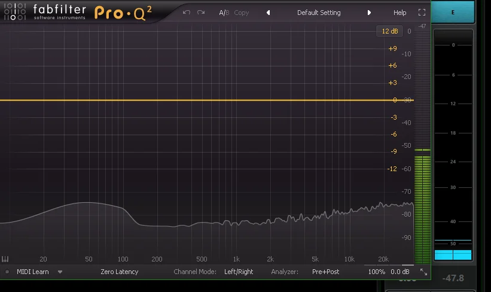Click the 100% output gain scale value

376,272
